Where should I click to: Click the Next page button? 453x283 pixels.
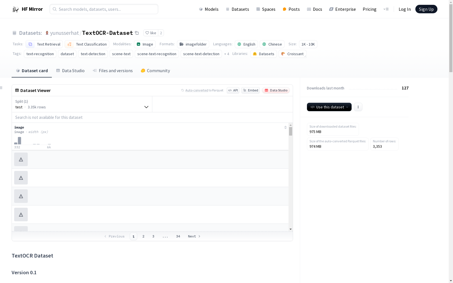click(x=194, y=236)
